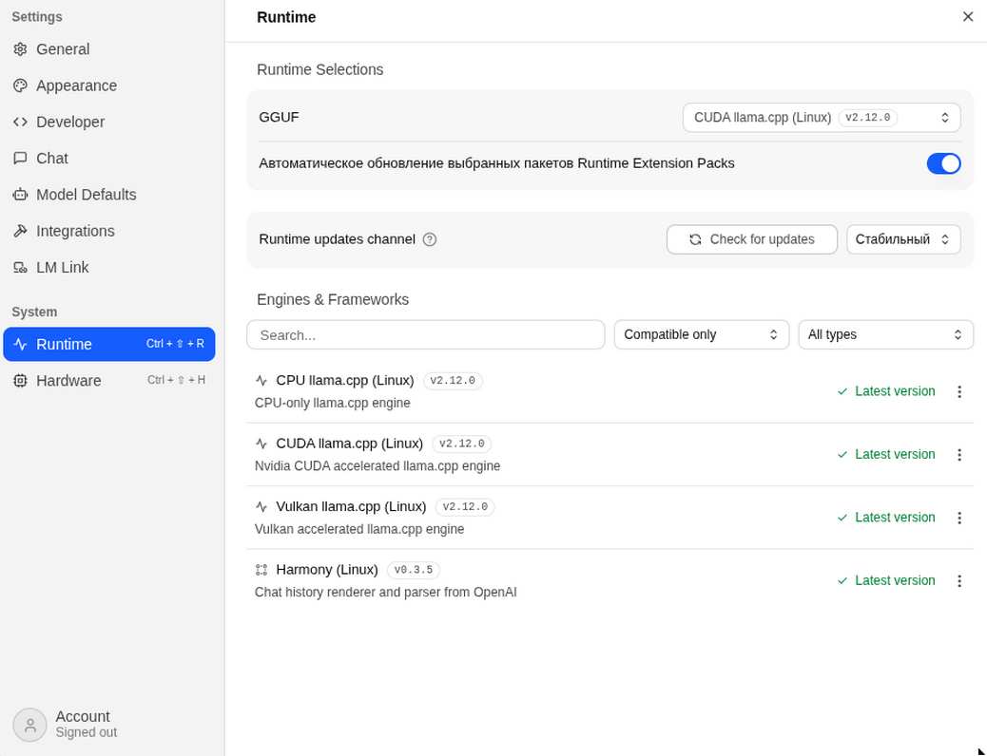Click the Appearance palette icon
This screenshot has height=756, width=987.
(20, 85)
